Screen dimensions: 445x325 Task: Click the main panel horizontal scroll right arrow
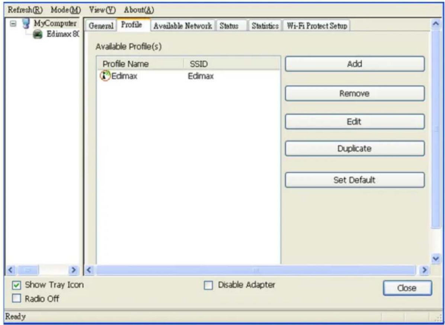click(x=425, y=270)
